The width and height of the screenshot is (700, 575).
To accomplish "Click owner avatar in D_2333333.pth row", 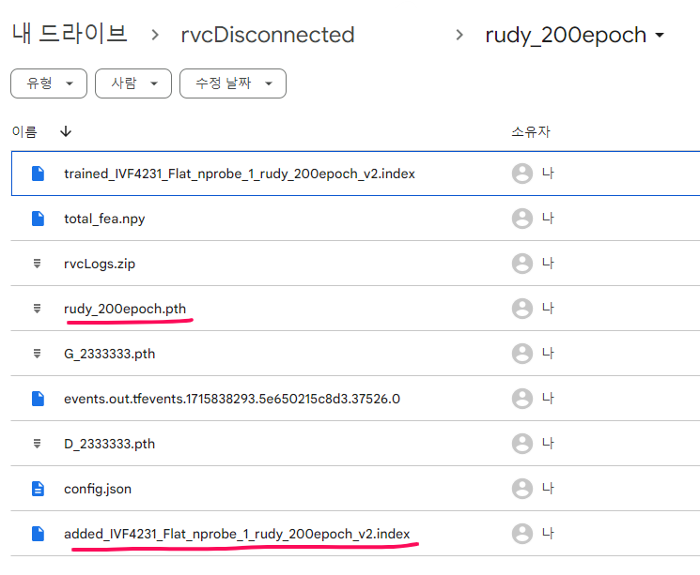I will click(521, 444).
